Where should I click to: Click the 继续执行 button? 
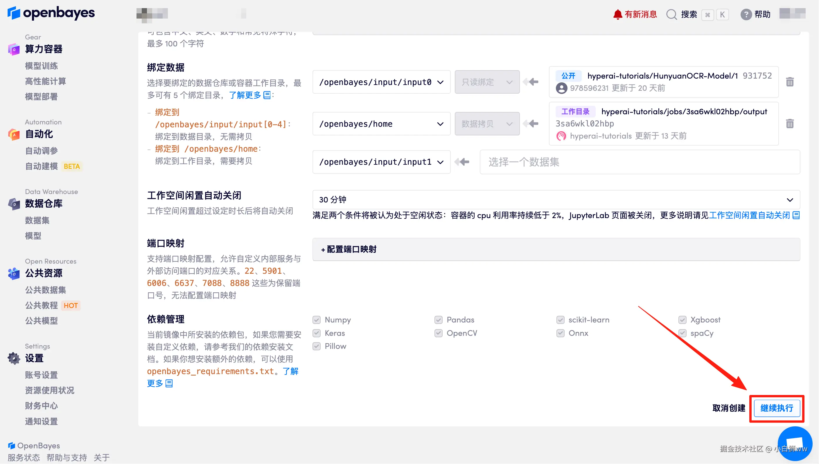pyautogui.click(x=777, y=408)
